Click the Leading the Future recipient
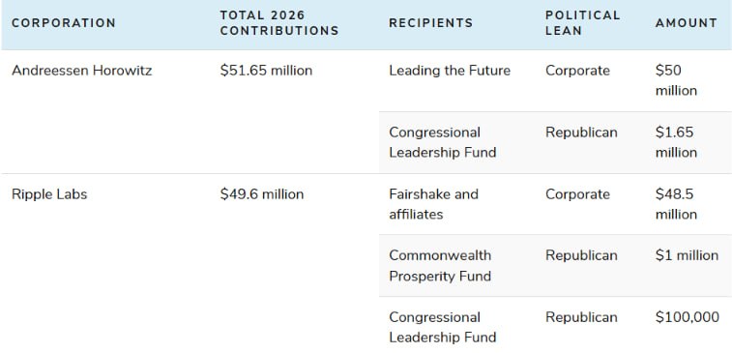This screenshot has width=732, height=353. [x=450, y=71]
